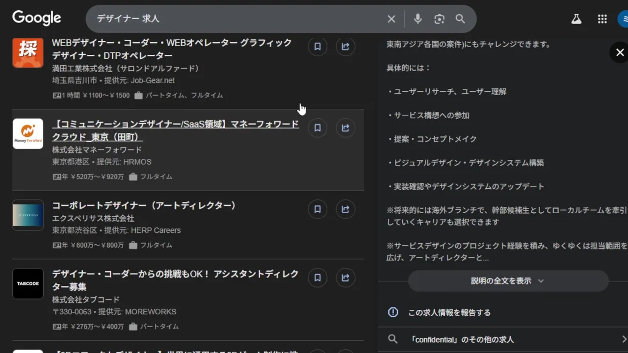Viewport: 628px width, 353px height.
Task: Close the job details panel
Action: (620, 52)
